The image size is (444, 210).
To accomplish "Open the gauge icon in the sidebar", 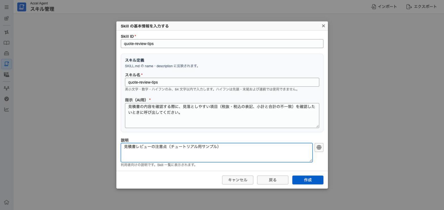I will [x=7, y=99].
